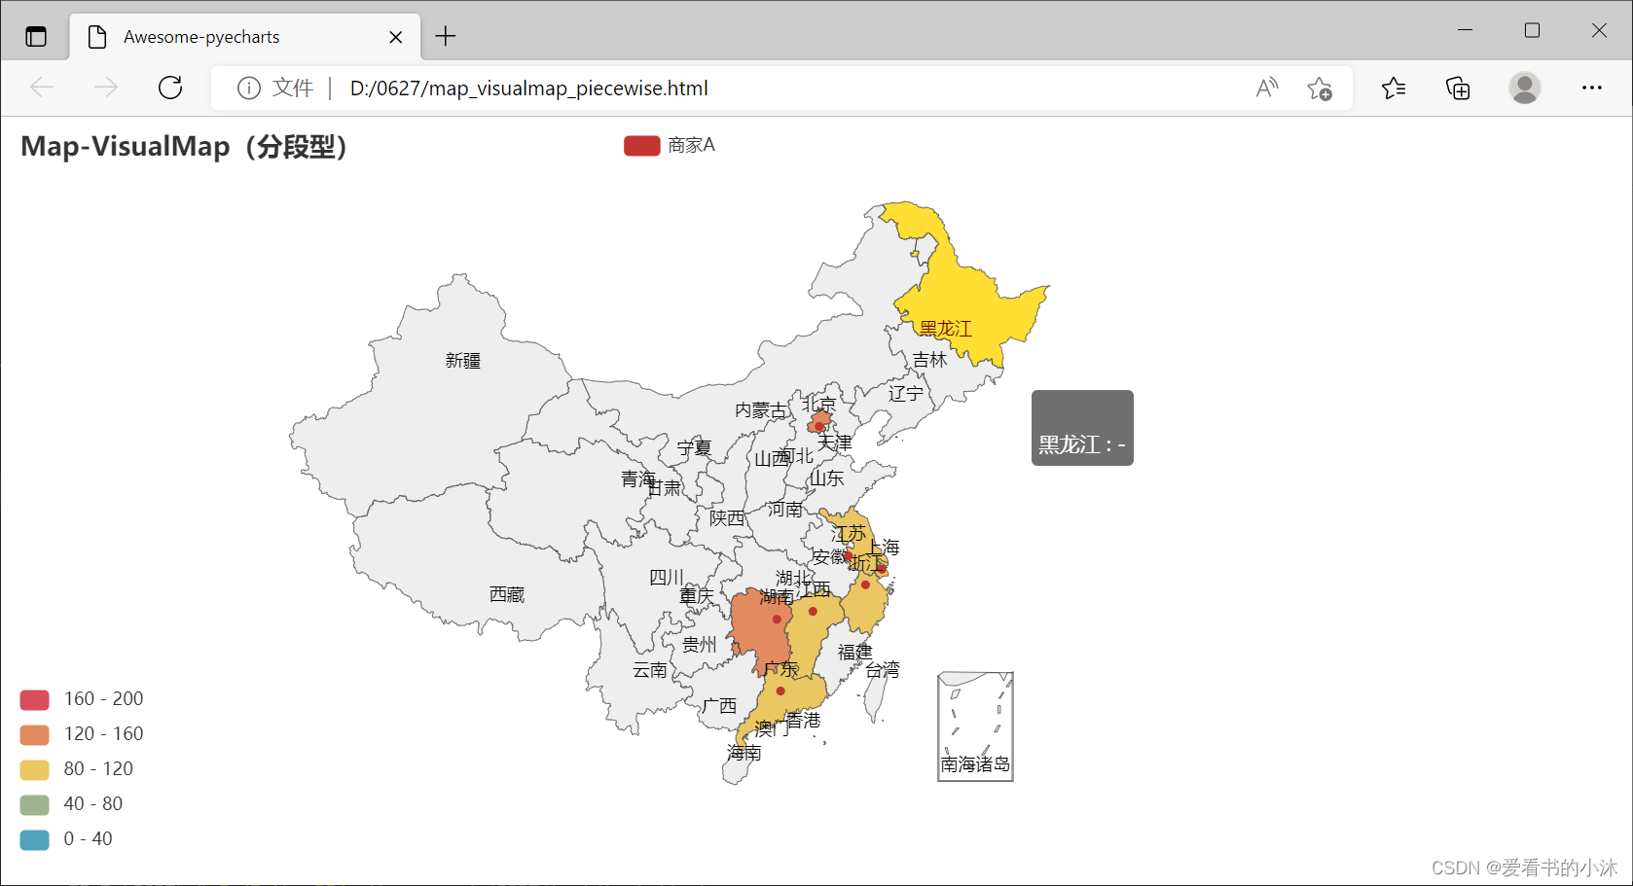This screenshot has height=886, width=1633.
Task: Toggle the 80 - 120 range piece
Action: (x=77, y=769)
